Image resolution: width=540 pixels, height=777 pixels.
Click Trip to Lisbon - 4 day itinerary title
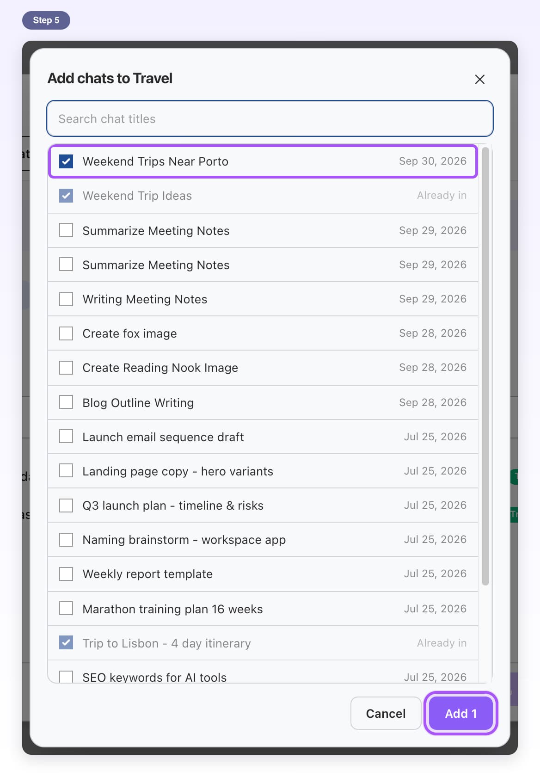point(166,643)
